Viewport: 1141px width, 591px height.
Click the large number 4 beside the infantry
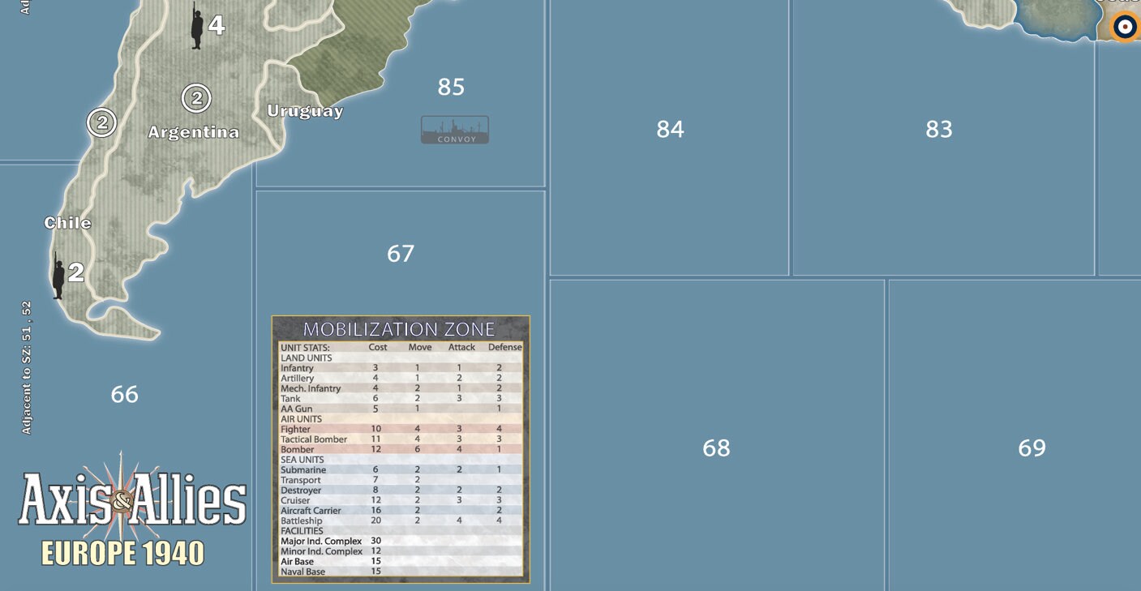tap(217, 25)
